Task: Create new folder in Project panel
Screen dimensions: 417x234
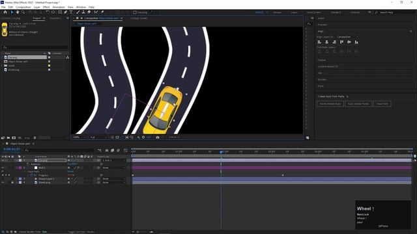Action: coord(8,138)
